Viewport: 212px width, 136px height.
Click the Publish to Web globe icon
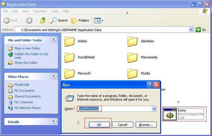click(10, 54)
